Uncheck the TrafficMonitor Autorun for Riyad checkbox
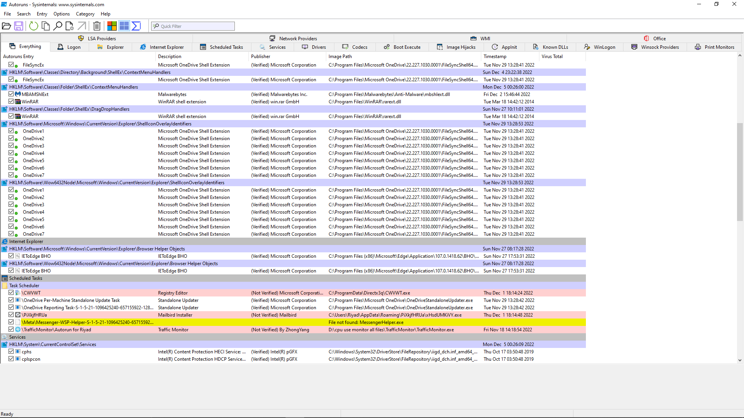The height and width of the screenshot is (418, 744). (x=11, y=330)
